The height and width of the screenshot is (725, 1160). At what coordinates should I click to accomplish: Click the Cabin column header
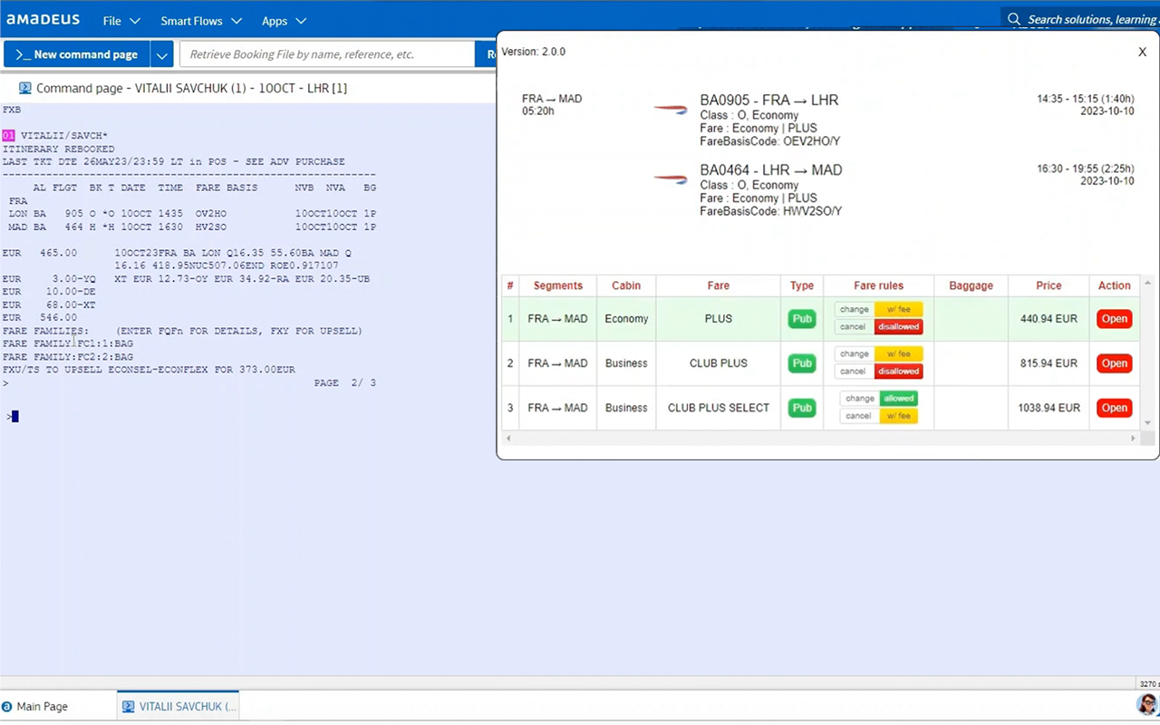(x=626, y=285)
